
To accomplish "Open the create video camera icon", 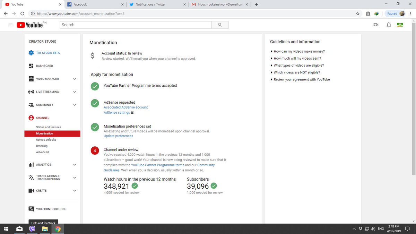I will click(376, 25).
